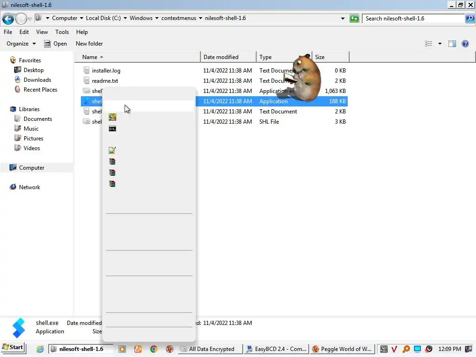Expand the arrow after contextmenus in breadcrumb
Viewport: 476px width, 357px height.
point(200,18)
